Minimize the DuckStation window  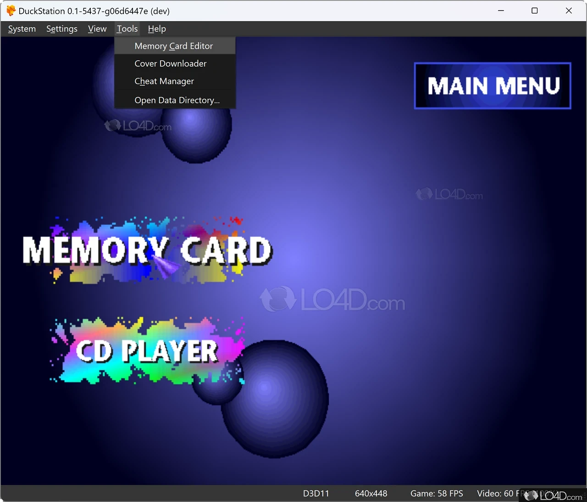click(501, 11)
